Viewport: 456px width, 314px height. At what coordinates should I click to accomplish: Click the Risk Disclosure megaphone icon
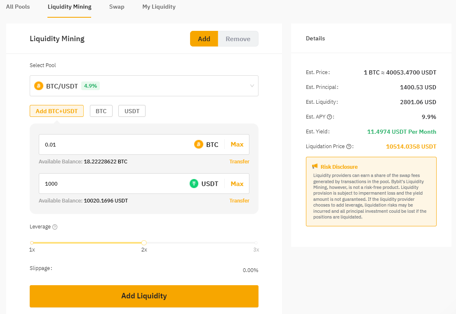click(315, 166)
